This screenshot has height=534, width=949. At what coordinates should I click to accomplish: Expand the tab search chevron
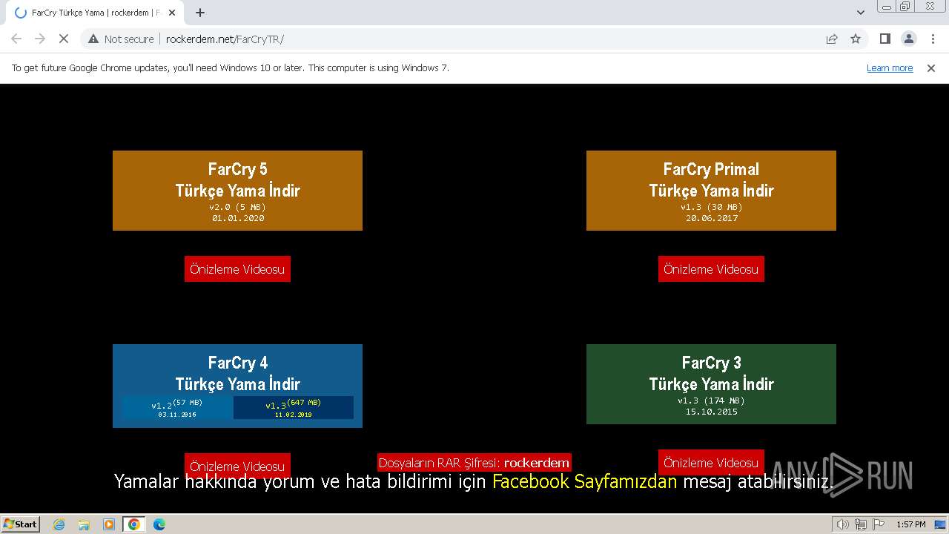[860, 13]
